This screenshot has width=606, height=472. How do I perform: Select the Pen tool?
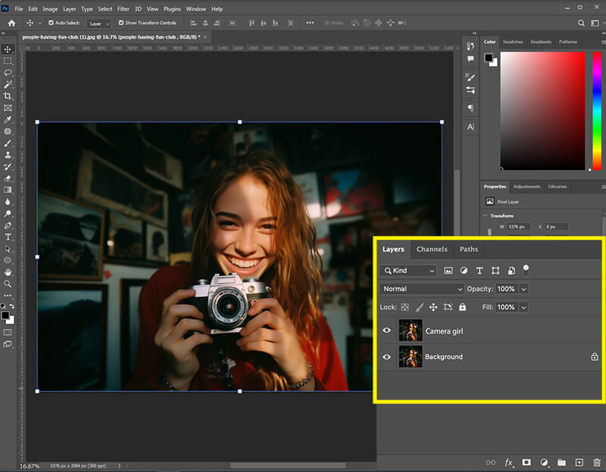click(x=8, y=225)
